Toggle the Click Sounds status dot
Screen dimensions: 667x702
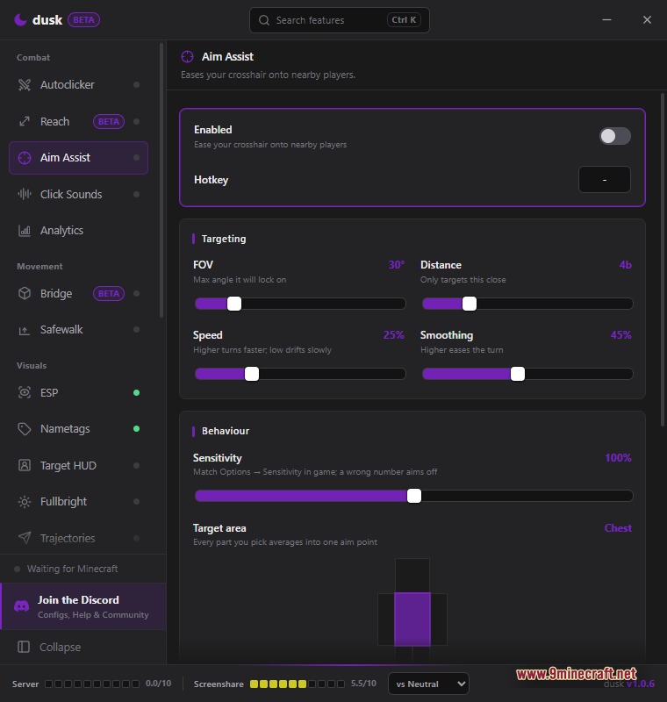click(x=137, y=194)
